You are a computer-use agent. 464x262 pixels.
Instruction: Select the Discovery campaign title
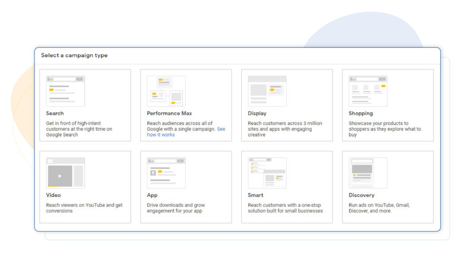(362, 195)
